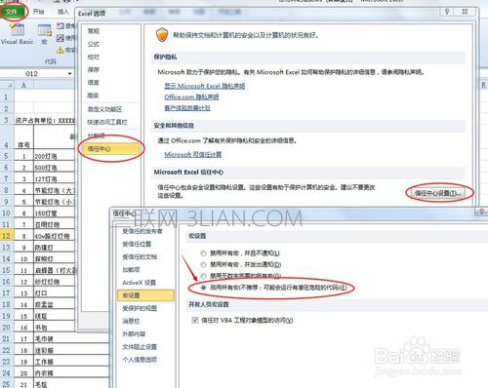Toggle 信任对 VBA 工程对象模型的访问 checkbox

[x=195, y=320]
